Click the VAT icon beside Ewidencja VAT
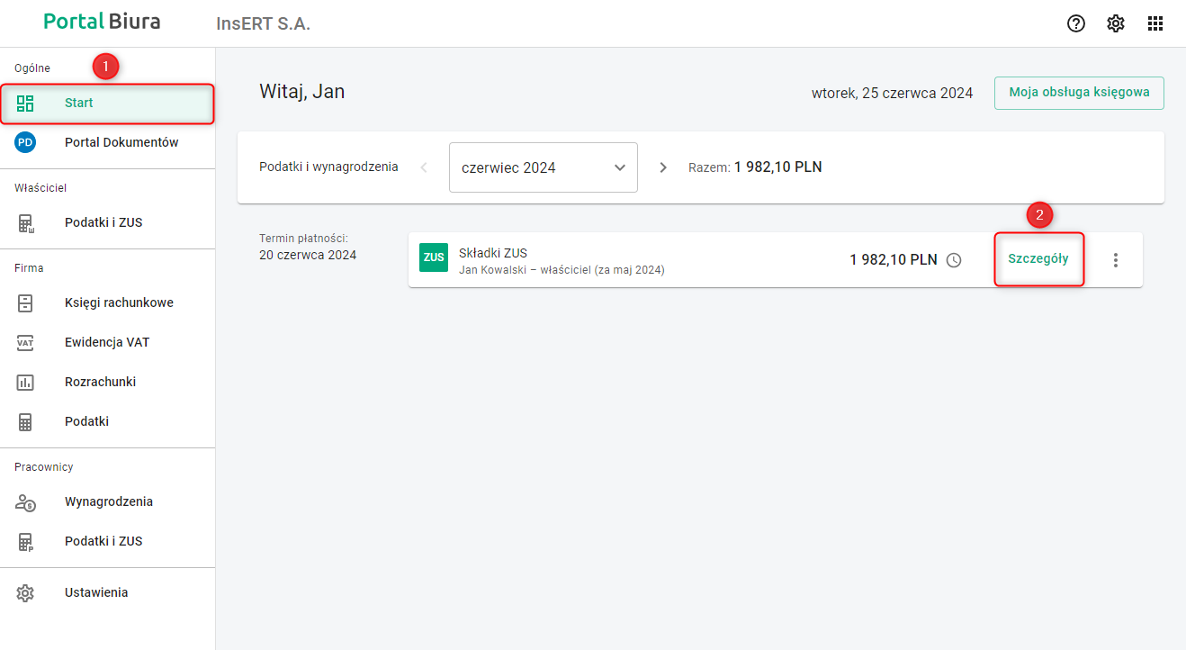 pos(25,342)
